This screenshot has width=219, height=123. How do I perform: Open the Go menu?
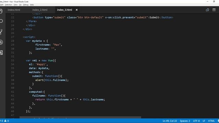[x=20, y=5]
